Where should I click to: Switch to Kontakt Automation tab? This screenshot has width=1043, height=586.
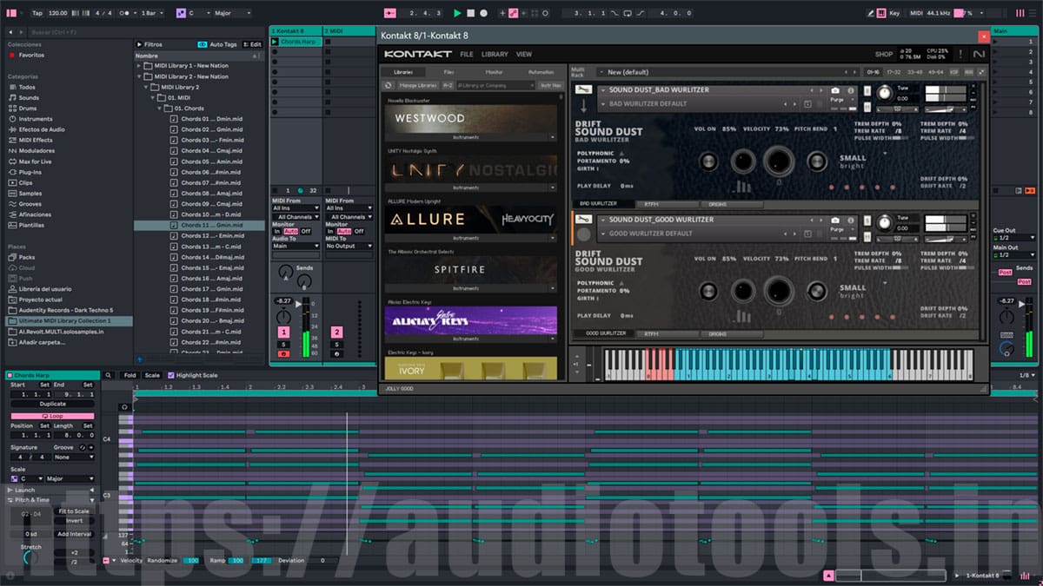point(541,72)
